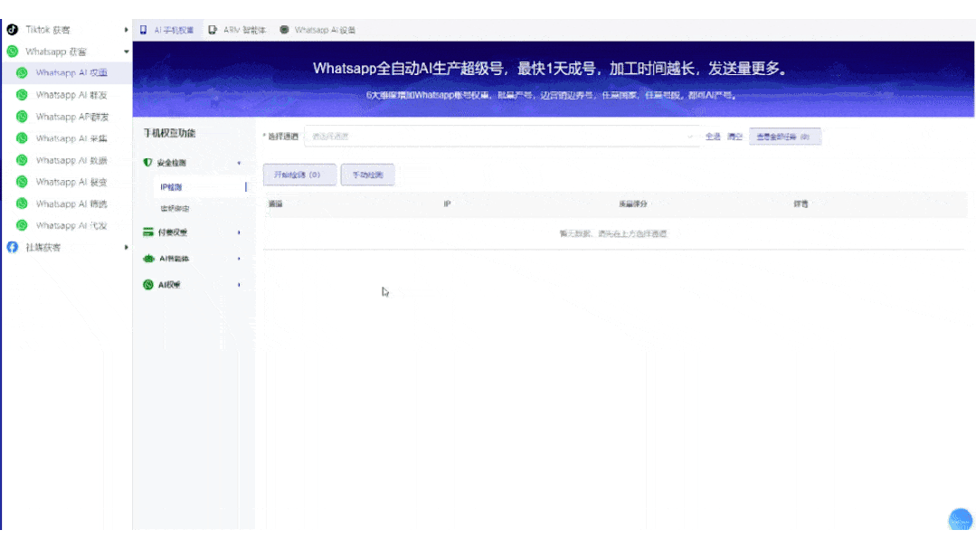The width and height of the screenshot is (976, 549).
Task: Collapse the Whatsapp 获客 sidebar section
Action: pyautogui.click(x=126, y=52)
